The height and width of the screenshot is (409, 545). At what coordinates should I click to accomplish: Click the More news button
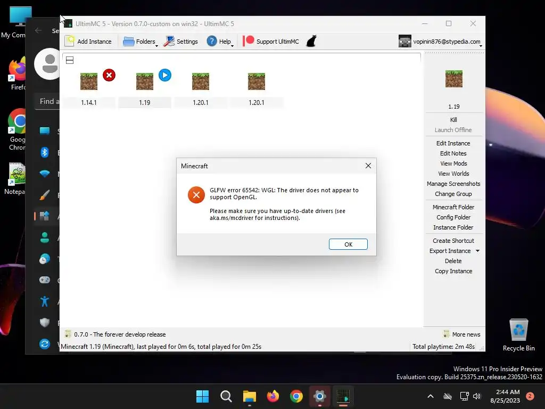[x=461, y=334]
